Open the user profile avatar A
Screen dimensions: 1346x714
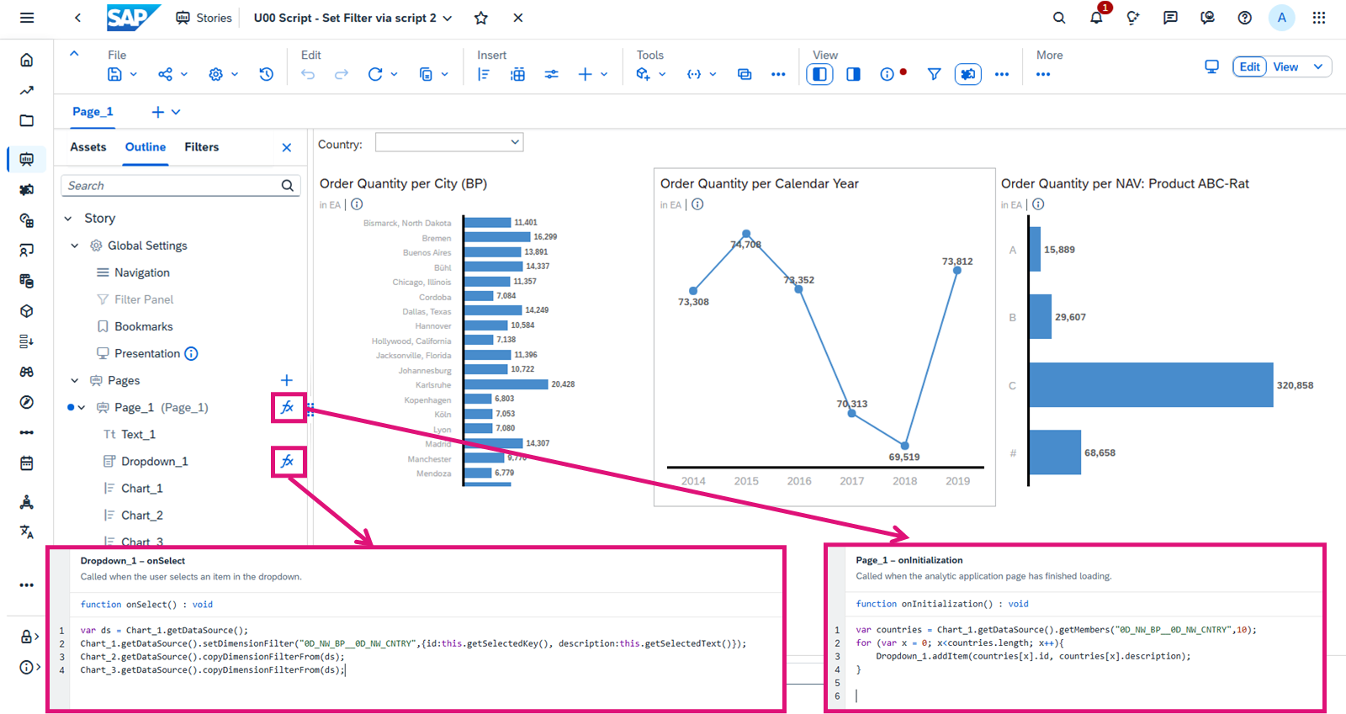click(1281, 18)
